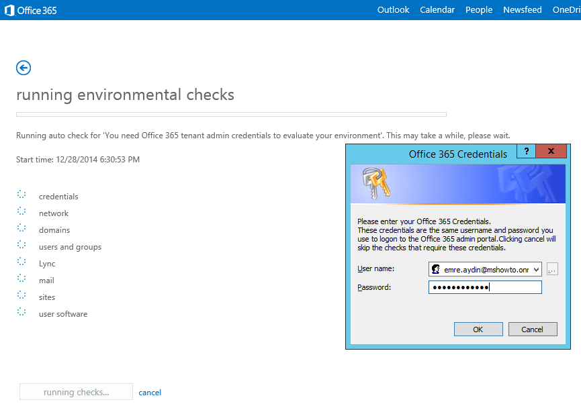Click the Office 365 logo
The height and width of the screenshot is (406, 581).
pos(31,10)
